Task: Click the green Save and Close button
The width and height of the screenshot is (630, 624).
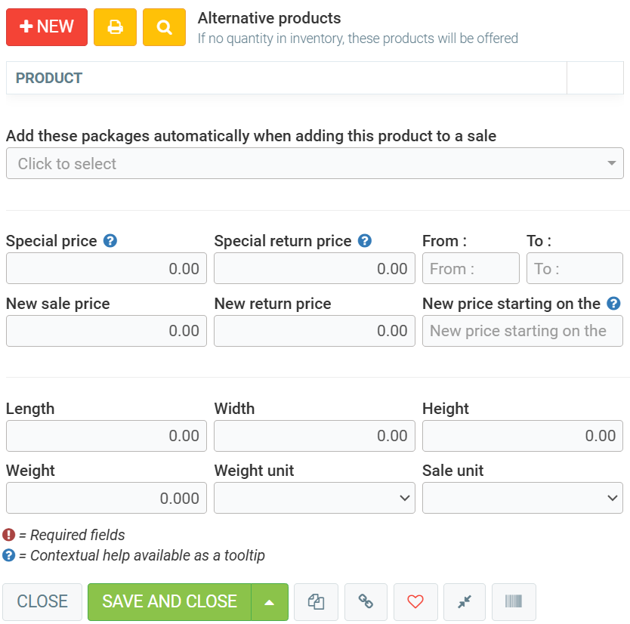Action: (x=169, y=601)
